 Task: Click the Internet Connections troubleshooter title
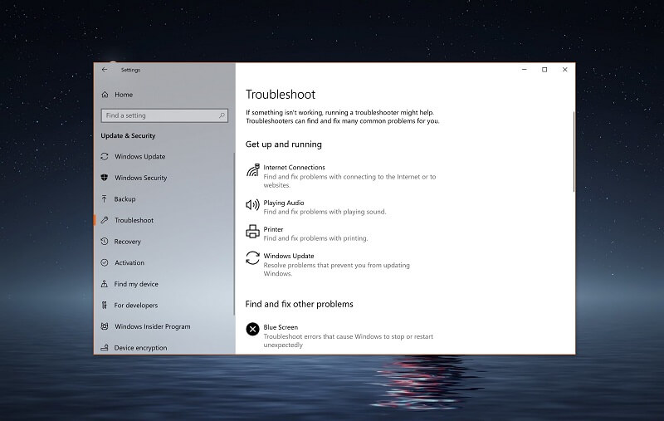[x=294, y=167]
